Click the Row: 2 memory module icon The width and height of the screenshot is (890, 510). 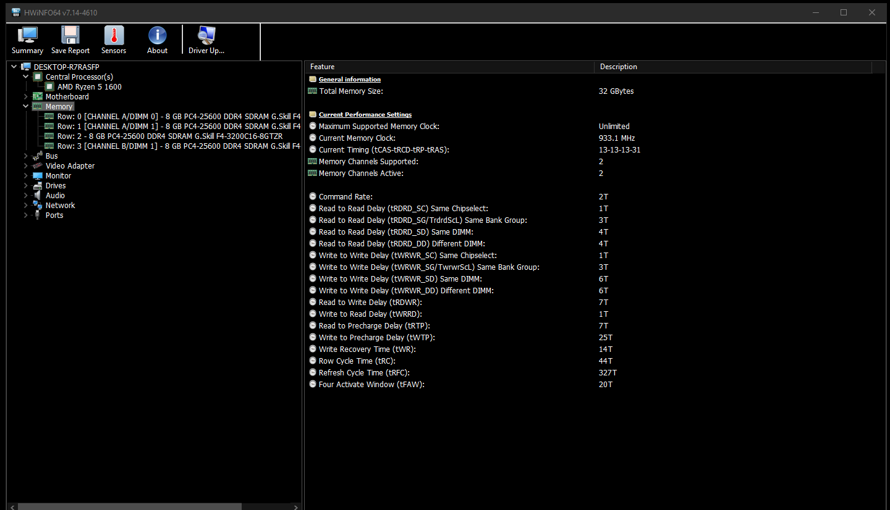pyautogui.click(x=49, y=136)
